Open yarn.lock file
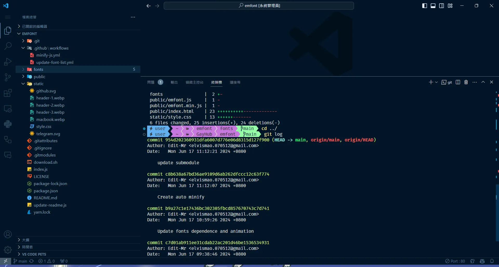Viewport: 499px width, 267px height. point(78,212)
